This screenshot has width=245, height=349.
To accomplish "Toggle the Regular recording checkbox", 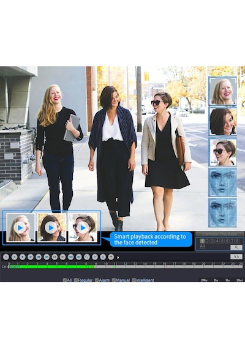I will [76, 280].
